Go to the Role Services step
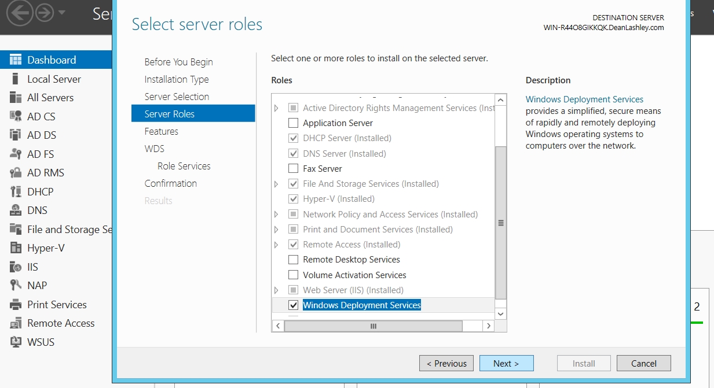714x388 pixels. pos(184,166)
